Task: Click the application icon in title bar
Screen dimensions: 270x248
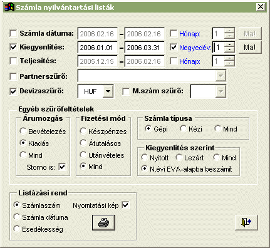Action: click(8, 8)
